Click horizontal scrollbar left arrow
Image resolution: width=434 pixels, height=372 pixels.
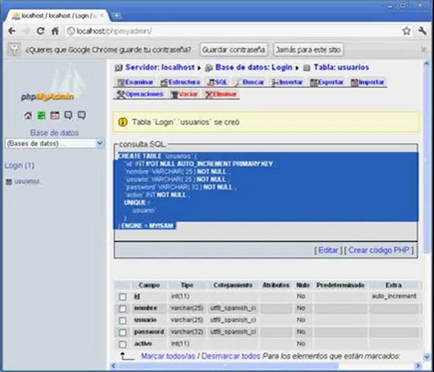click(114, 366)
